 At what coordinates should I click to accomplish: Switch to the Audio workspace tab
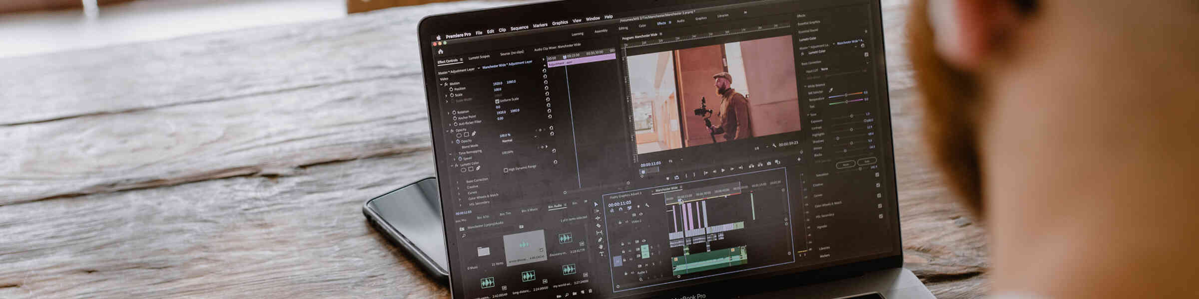coord(680,21)
